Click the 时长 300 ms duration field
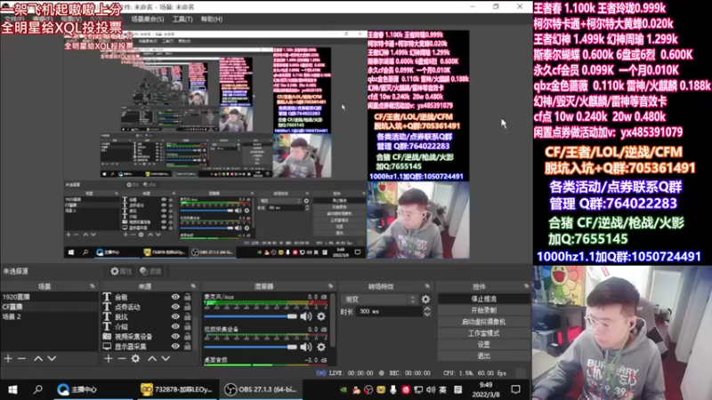The width and height of the screenshot is (712, 400). (x=390, y=312)
